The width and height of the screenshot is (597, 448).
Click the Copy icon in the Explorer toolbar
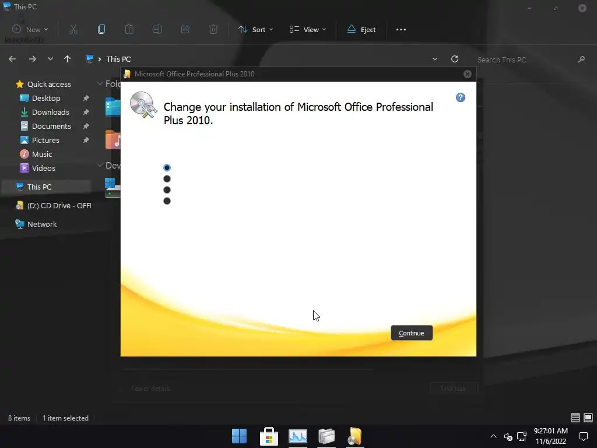coord(101,29)
